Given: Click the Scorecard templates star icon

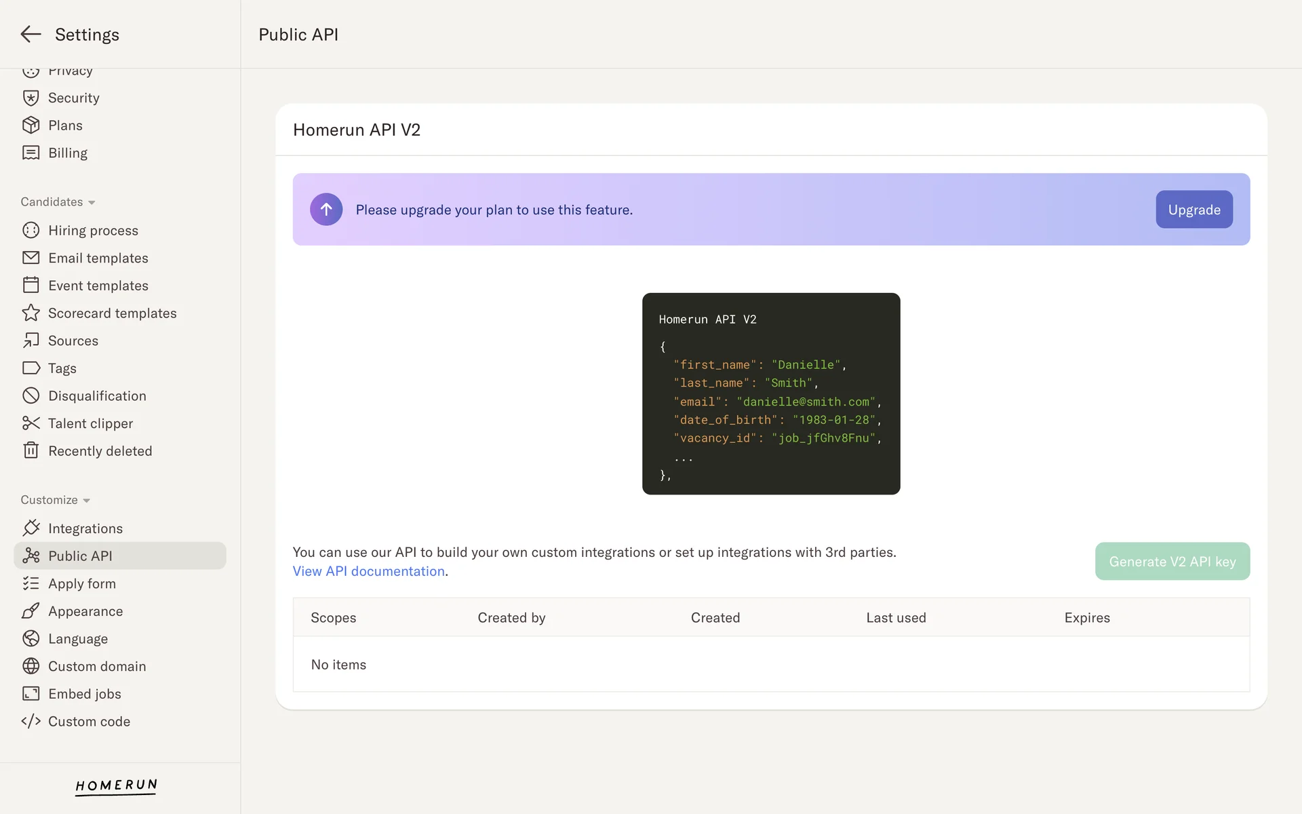Looking at the screenshot, I should pos(31,313).
